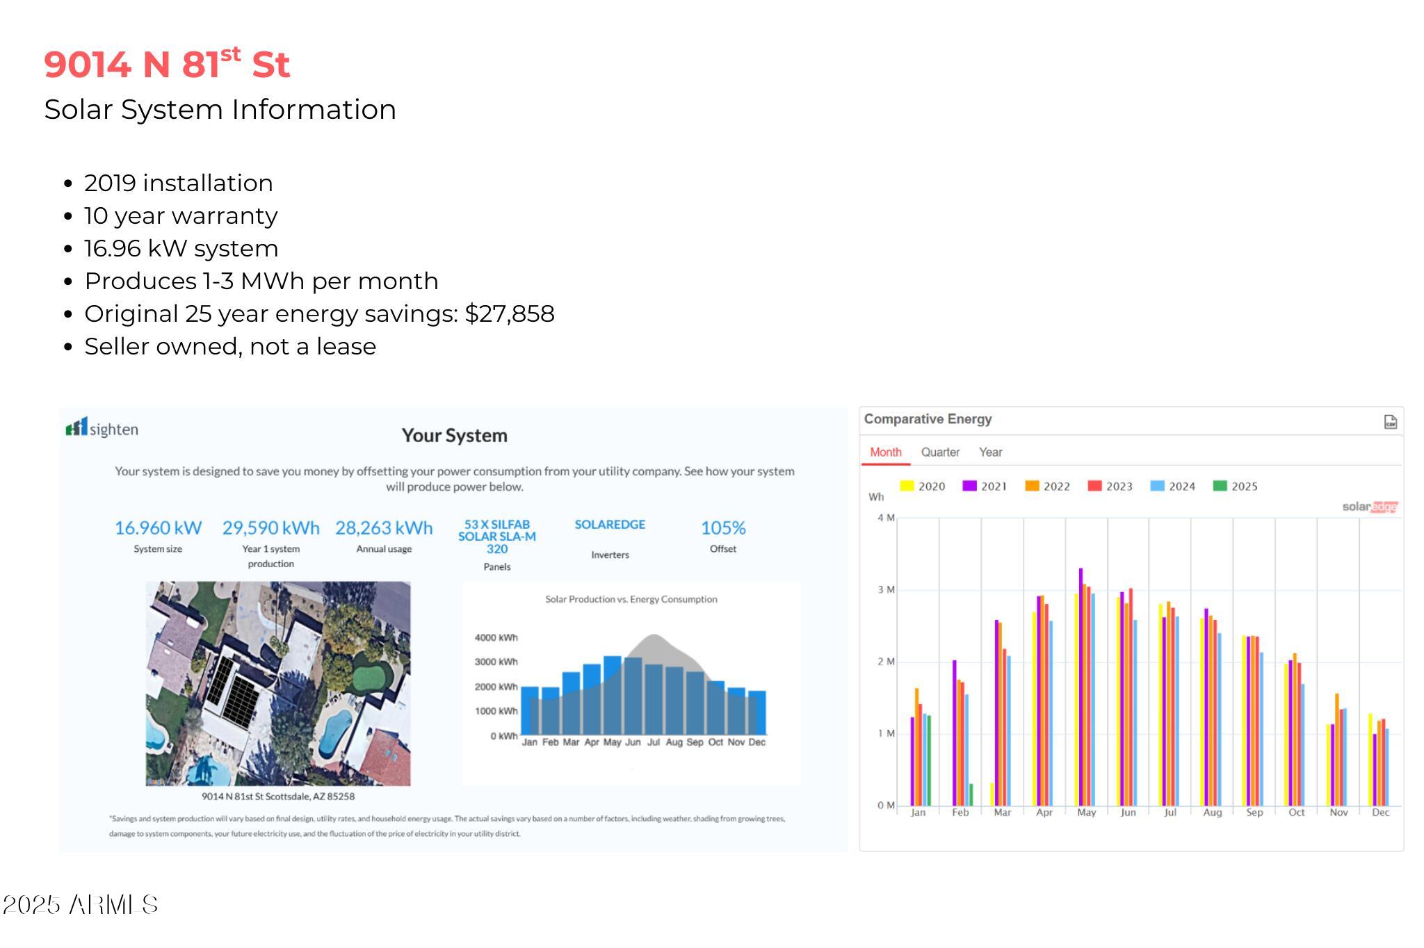Click the 105% offset value
1424x948 pixels.
(722, 528)
